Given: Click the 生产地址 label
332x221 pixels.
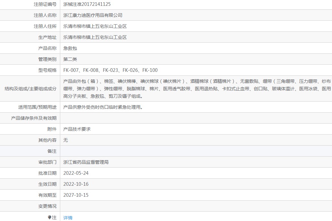Looking at the screenshot, I should 47,37.
